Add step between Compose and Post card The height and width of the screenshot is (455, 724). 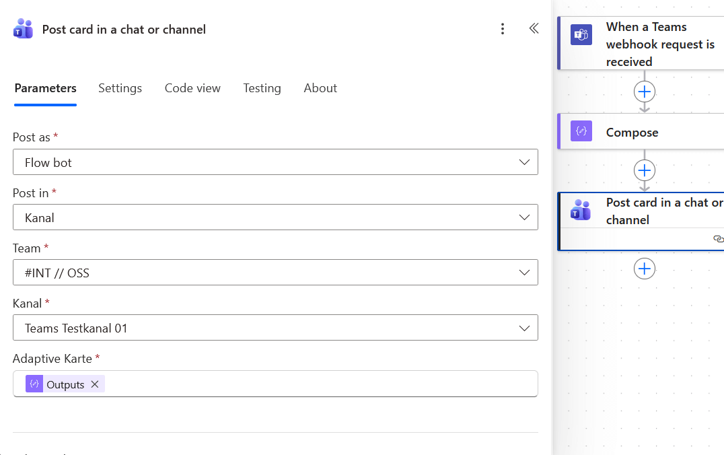point(645,170)
